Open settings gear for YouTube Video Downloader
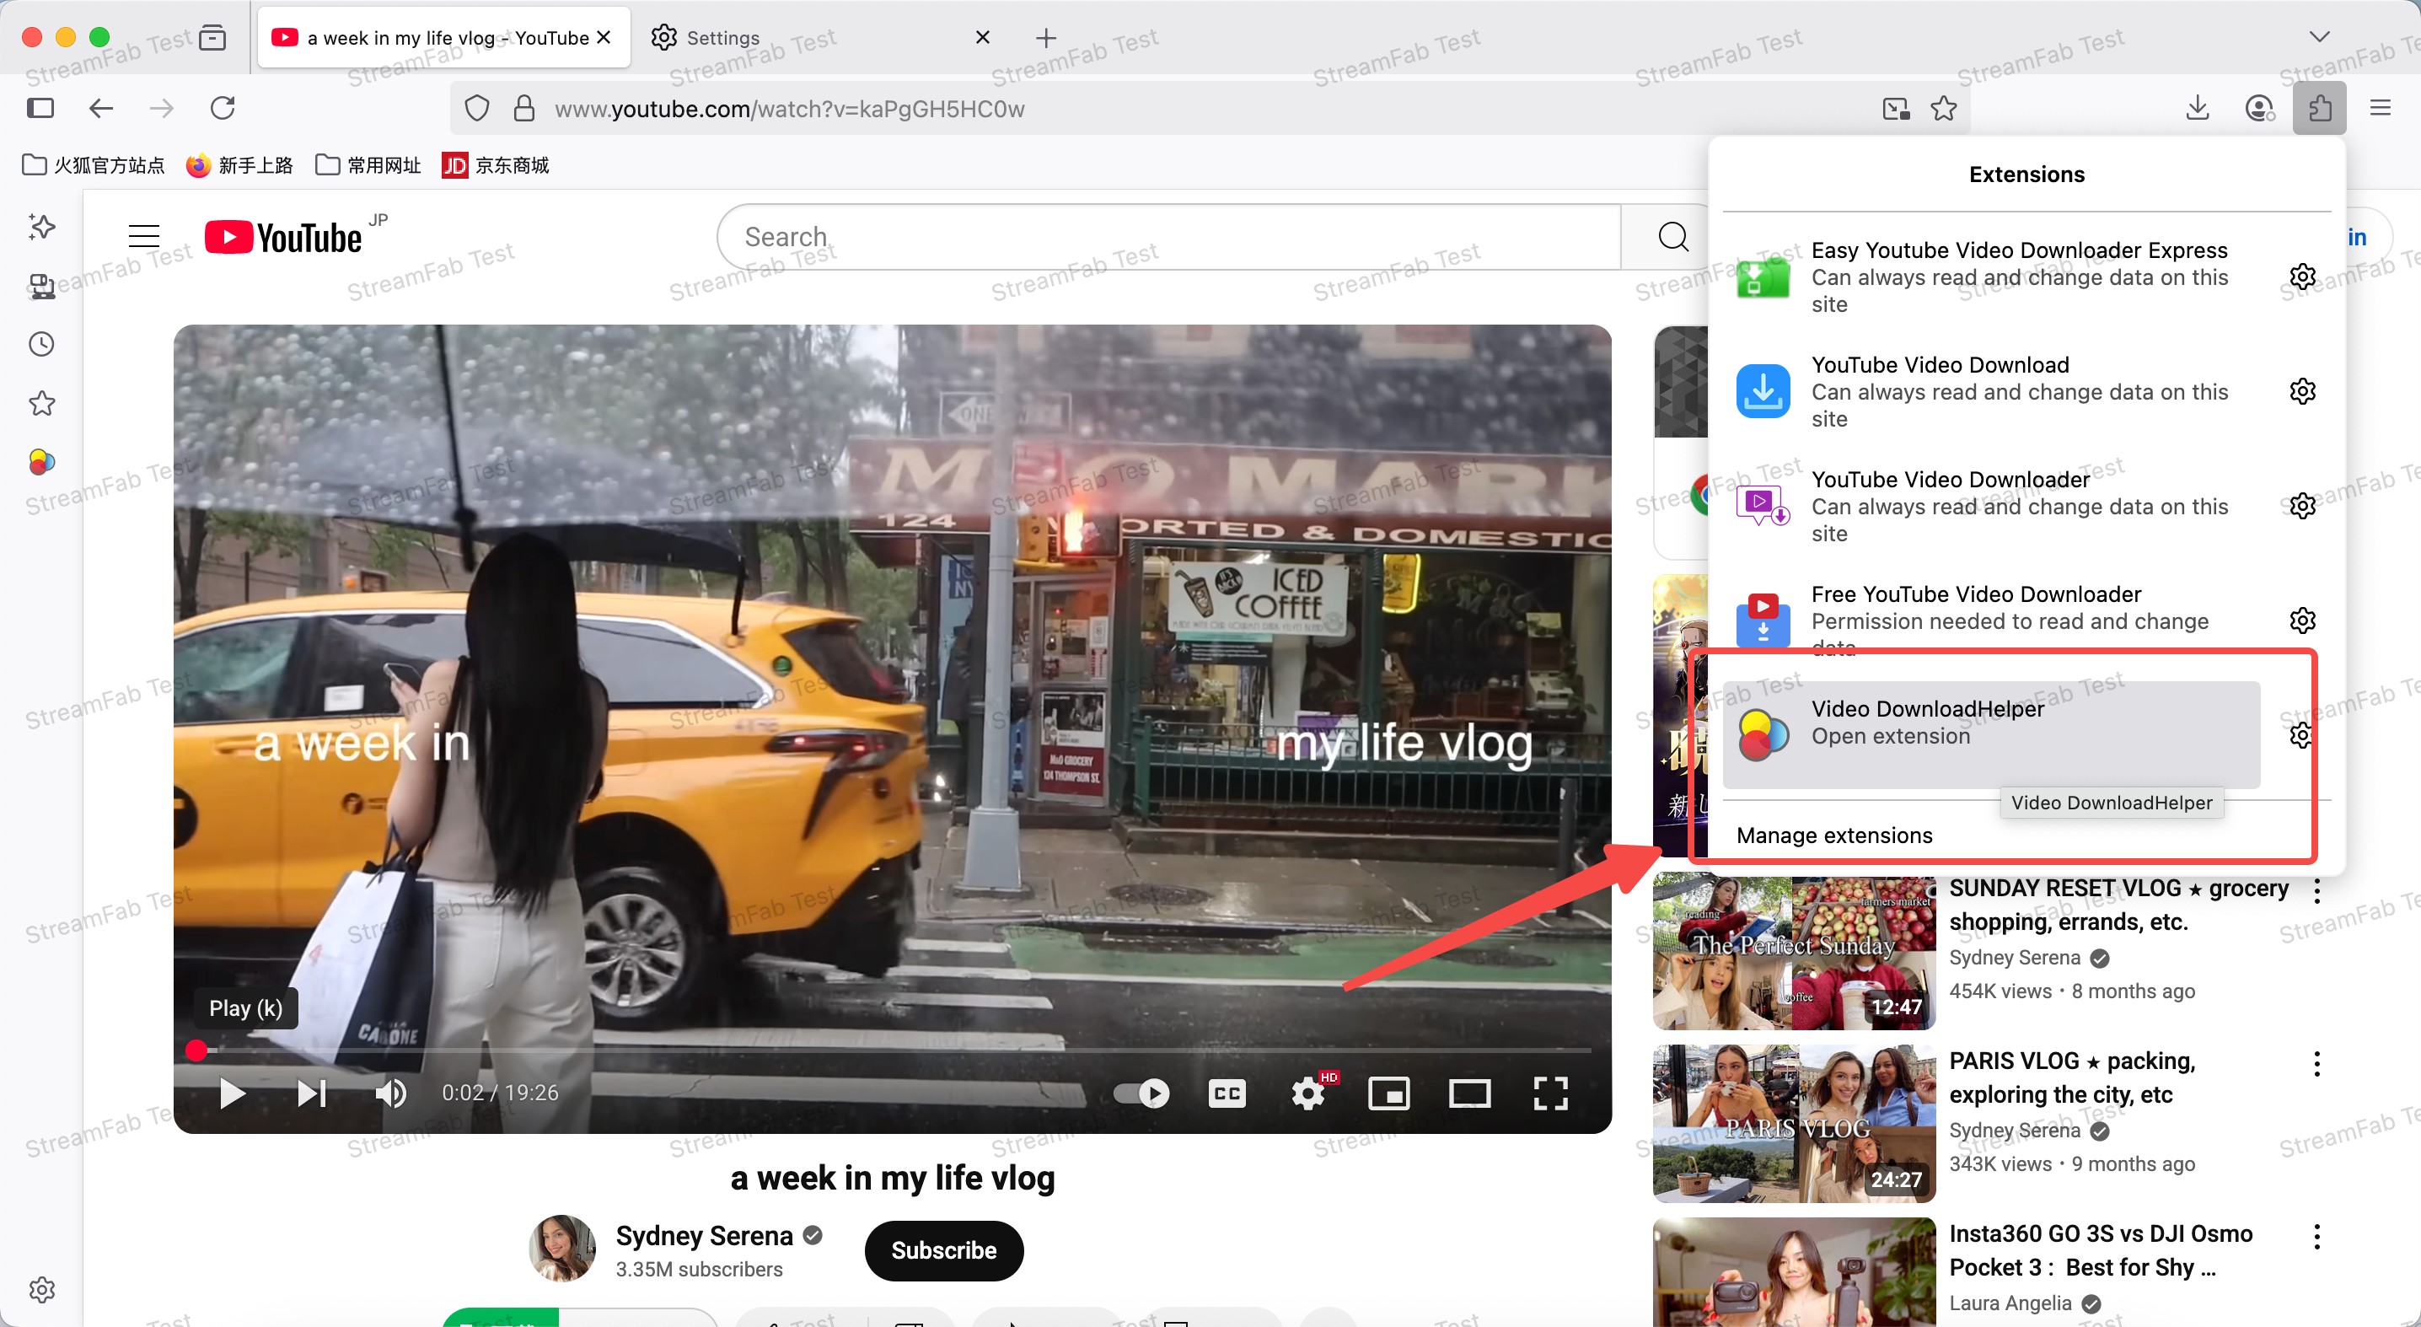The height and width of the screenshot is (1327, 2421). [2303, 506]
